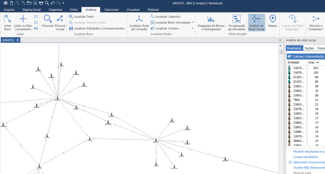Click the open folder icon in quick access

[29, 3]
